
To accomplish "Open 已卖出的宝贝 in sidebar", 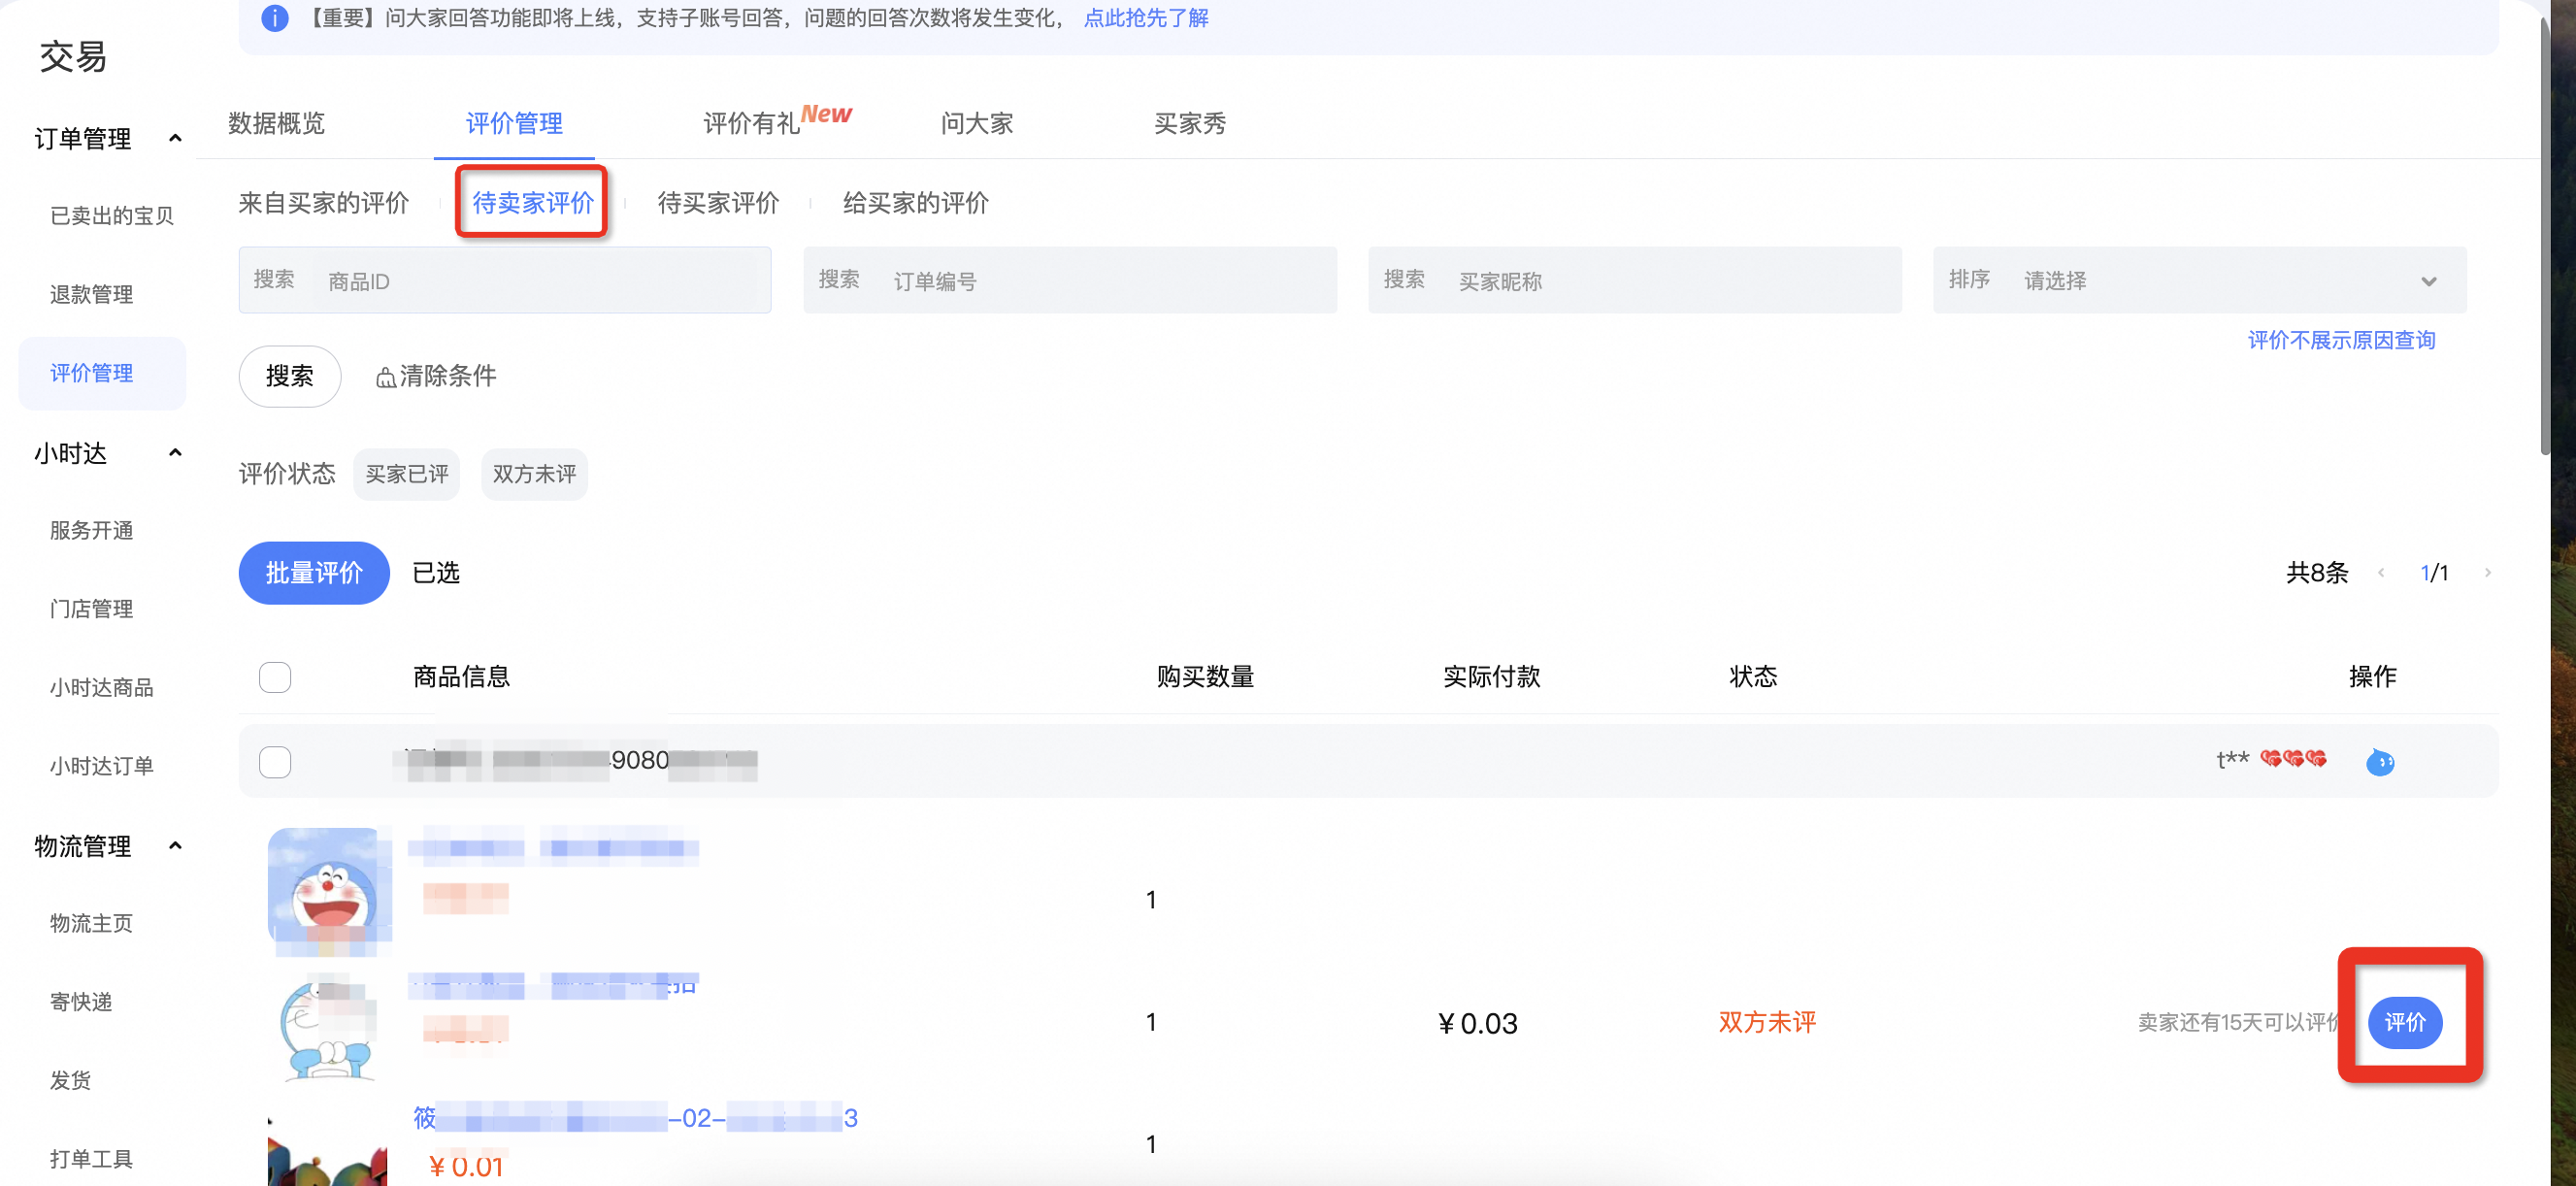I will click(112, 216).
